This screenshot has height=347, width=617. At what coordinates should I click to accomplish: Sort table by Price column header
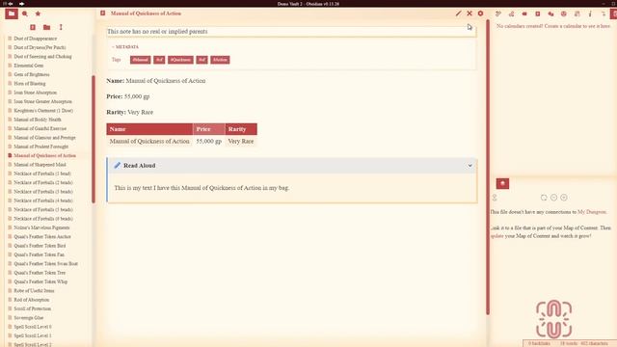tap(208, 129)
